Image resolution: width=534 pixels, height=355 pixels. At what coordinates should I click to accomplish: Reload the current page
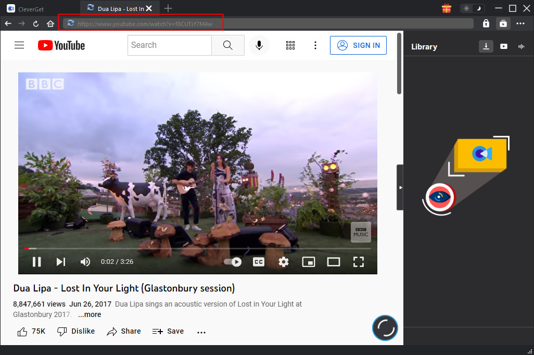36,23
